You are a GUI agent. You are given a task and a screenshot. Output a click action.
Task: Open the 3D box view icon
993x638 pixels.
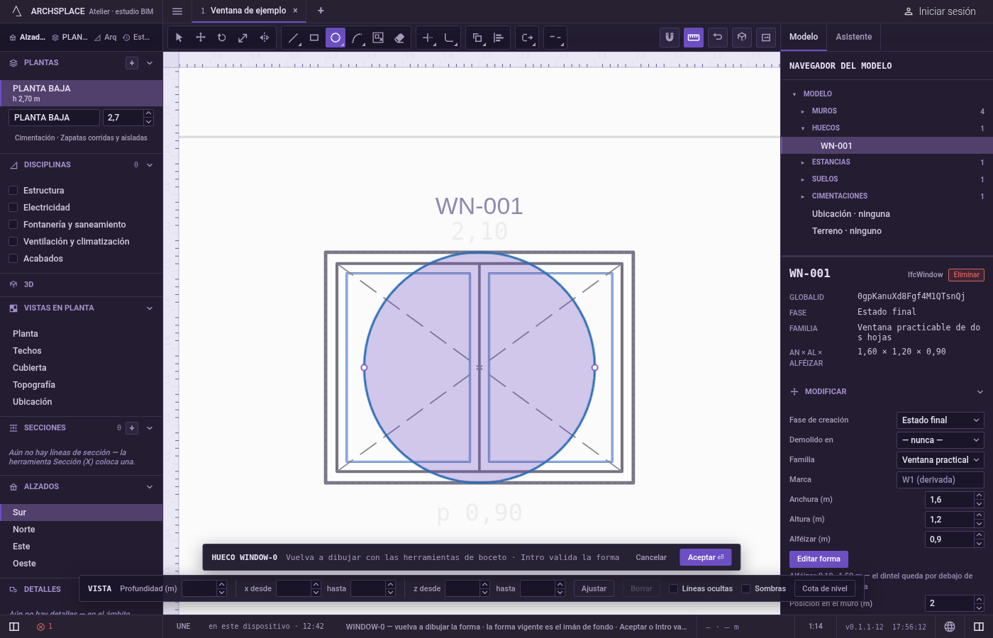742,38
